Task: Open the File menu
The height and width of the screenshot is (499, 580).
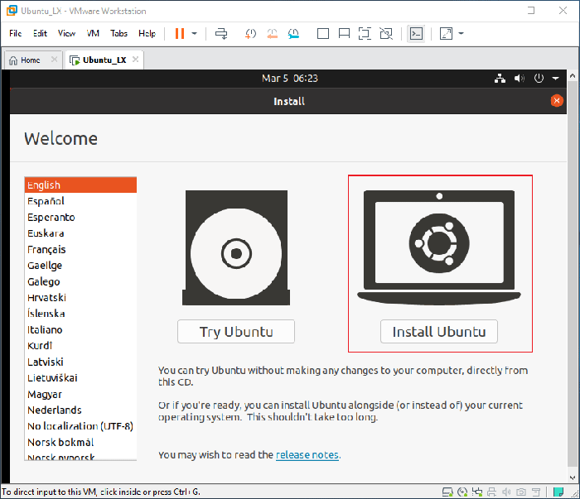Action: pyautogui.click(x=16, y=34)
